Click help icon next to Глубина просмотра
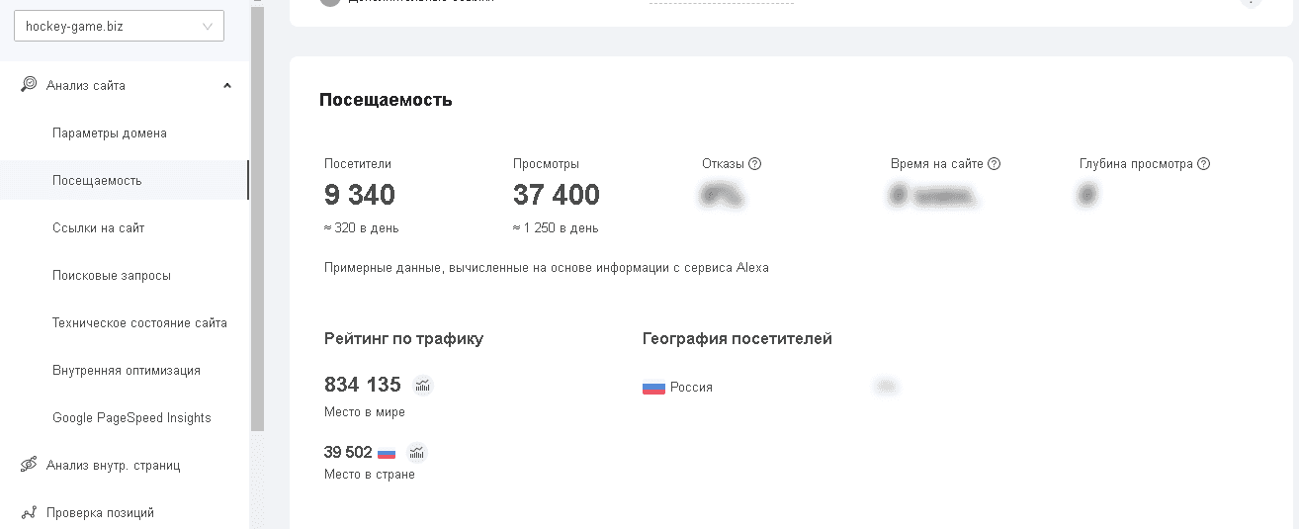The height and width of the screenshot is (529, 1299). (1203, 164)
